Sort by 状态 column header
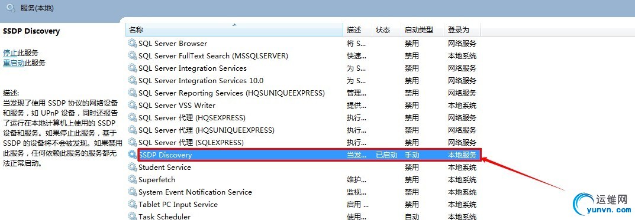The image size is (635, 220). pyautogui.click(x=386, y=30)
